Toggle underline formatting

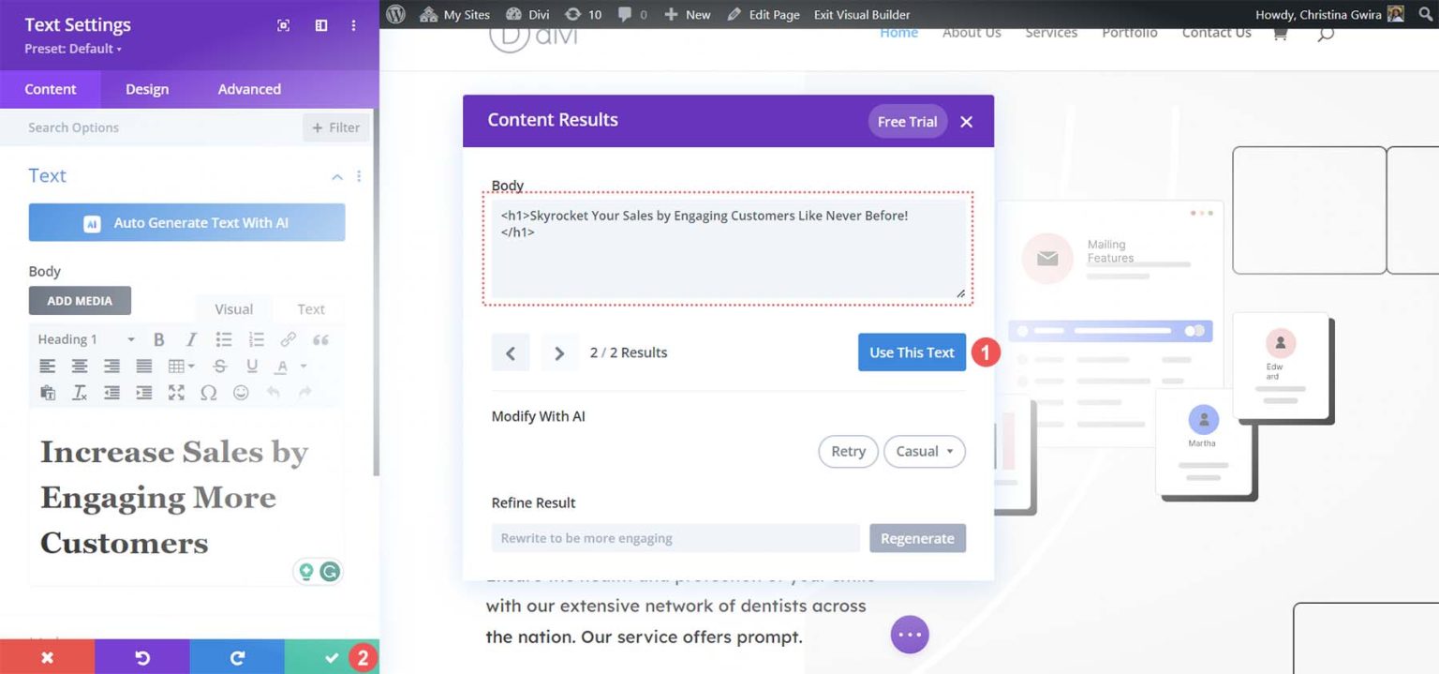click(x=252, y=367)
